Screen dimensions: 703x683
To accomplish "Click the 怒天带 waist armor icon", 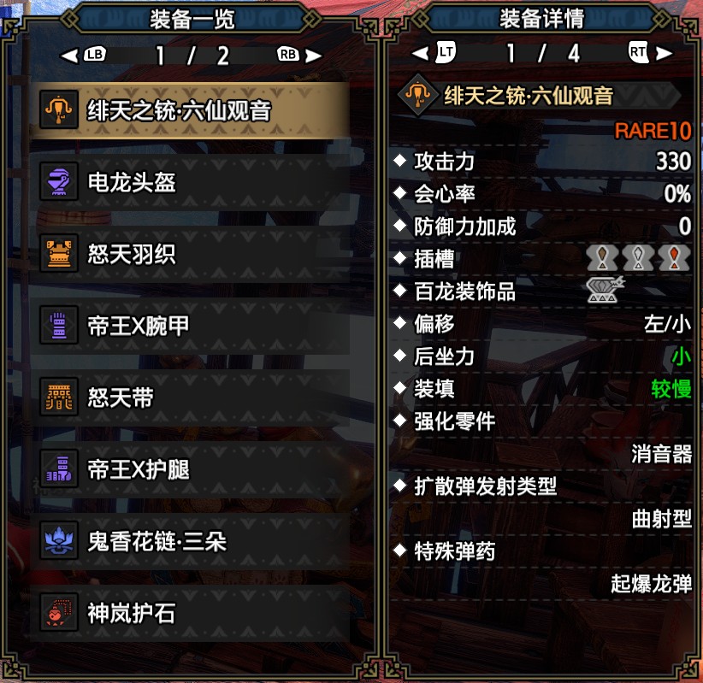I will 59,397.
